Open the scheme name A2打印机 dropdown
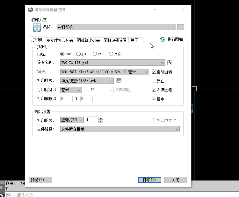The height and width of the screenshot is (197, 239). (116, 27)
